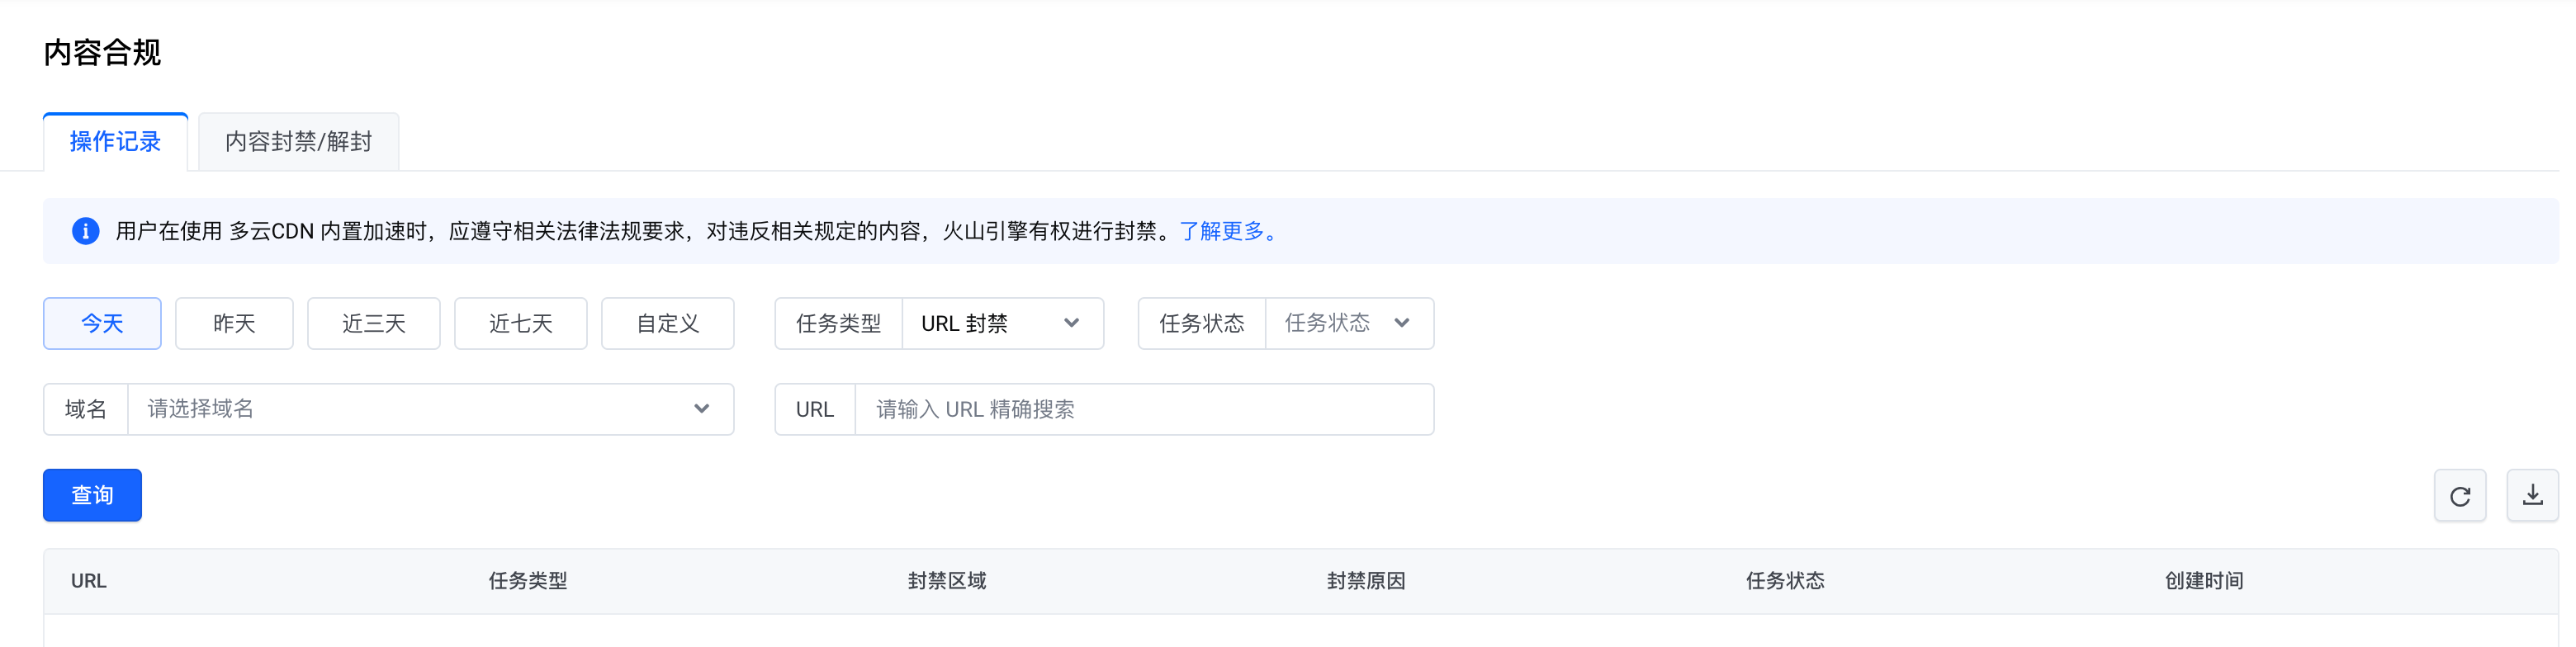This screenshot has height=647, width=2576.
Task: Click the blue info icon in notice
Action: (x=86, y=231)
